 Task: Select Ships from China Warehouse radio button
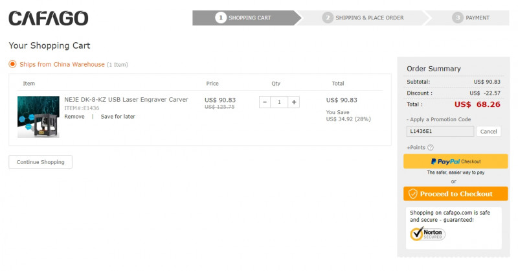12,64
